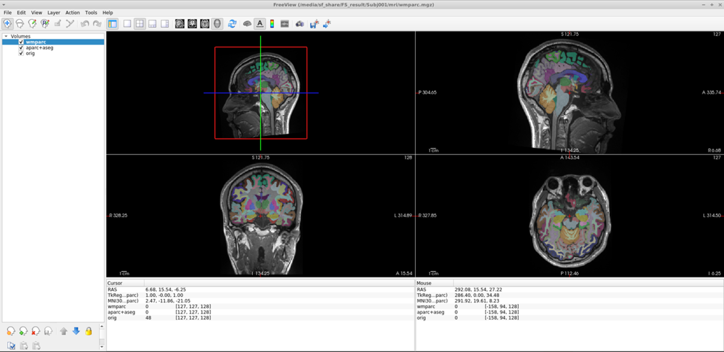Uncheck the aparc+aseg volume checkbox
Image resolution: width=724 pixels, height=352 pixels.
pos(22,48)
